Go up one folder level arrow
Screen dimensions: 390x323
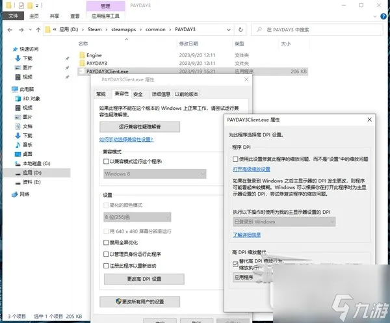[x=38, y=30]
